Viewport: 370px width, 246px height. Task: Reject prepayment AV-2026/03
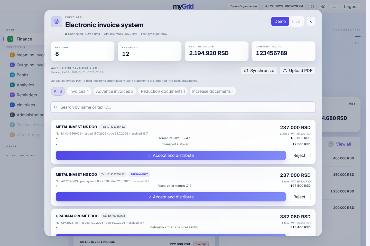(x=299, y=197)
